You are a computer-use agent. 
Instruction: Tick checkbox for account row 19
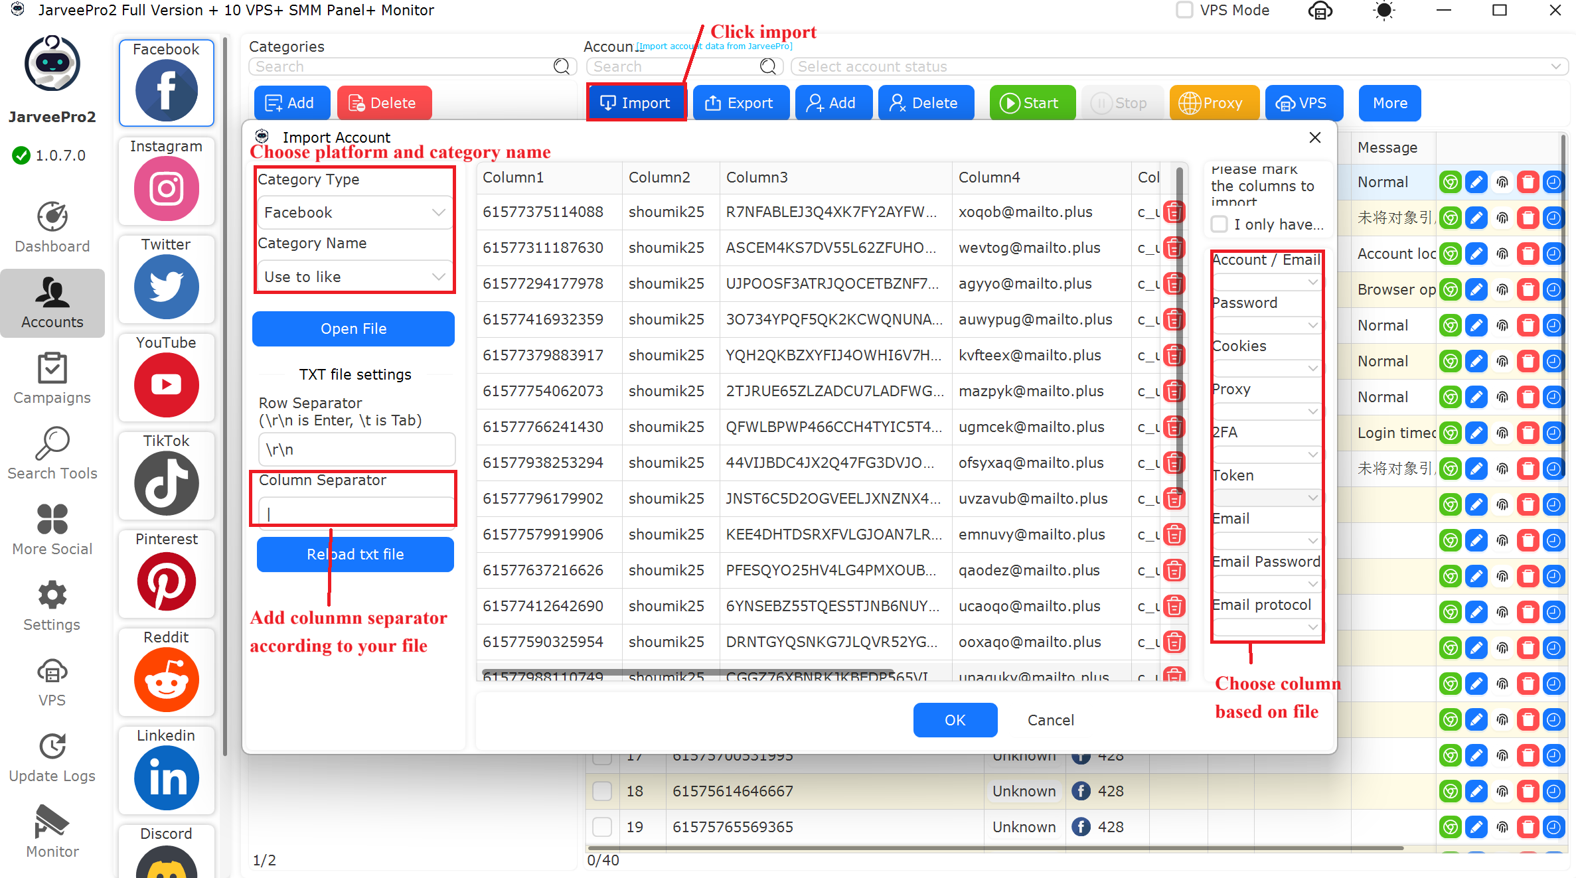point(602,827)
